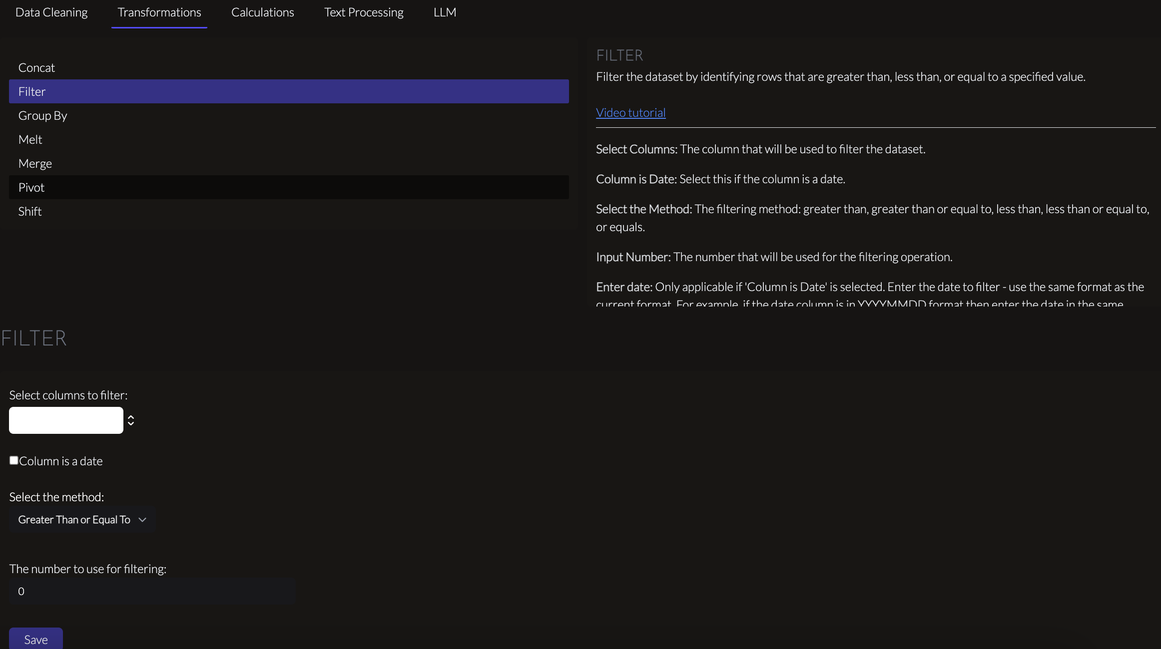This screenshot has width=1161, height=649.
Task: Open the Data Cleaning tab
Action: click(x=51, y=12)
